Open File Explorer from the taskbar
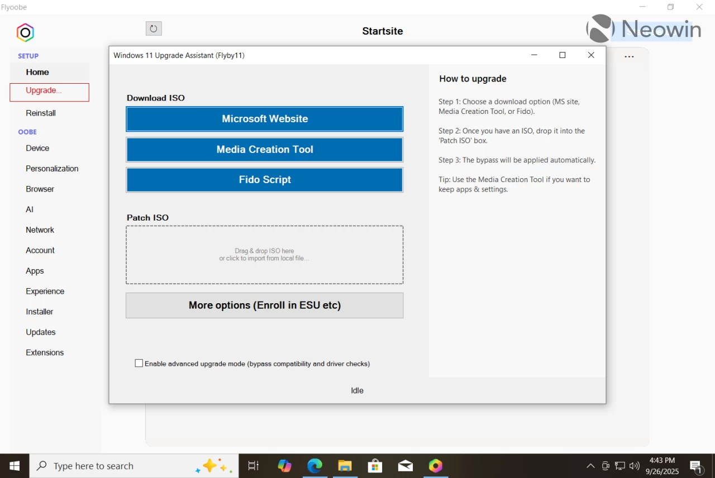 click(x=345, y=465)
